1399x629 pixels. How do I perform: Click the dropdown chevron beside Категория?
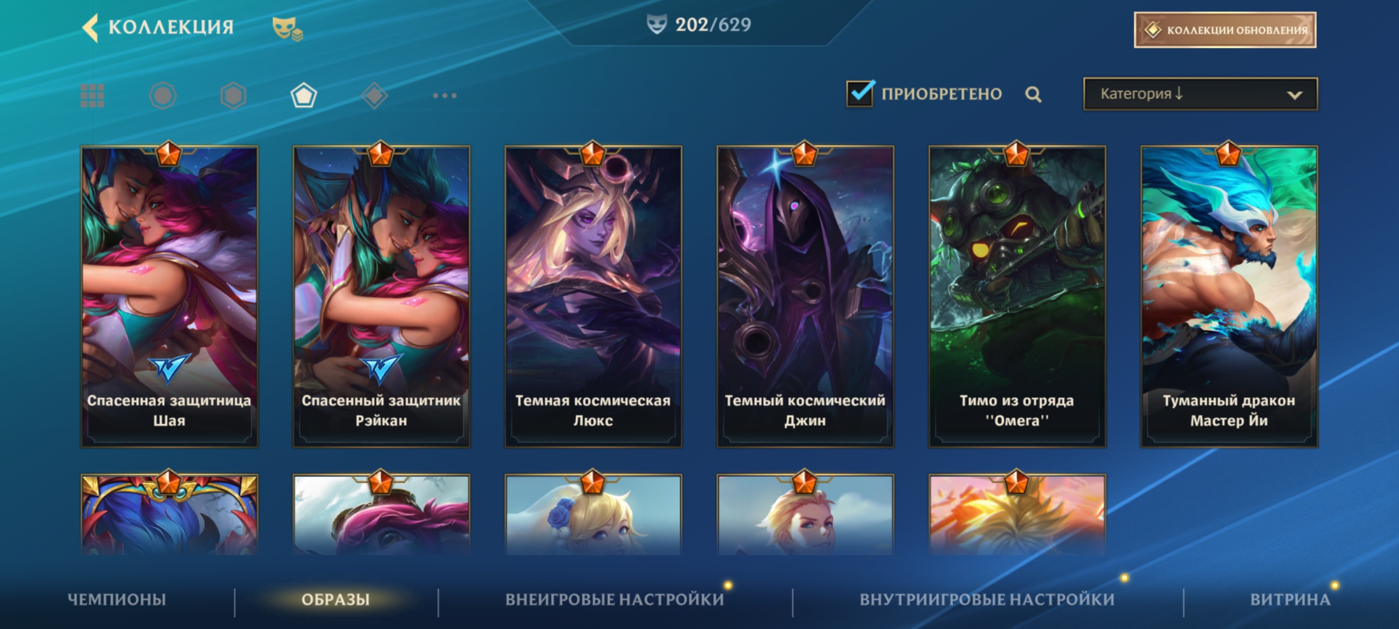[x=1295, y=95]
